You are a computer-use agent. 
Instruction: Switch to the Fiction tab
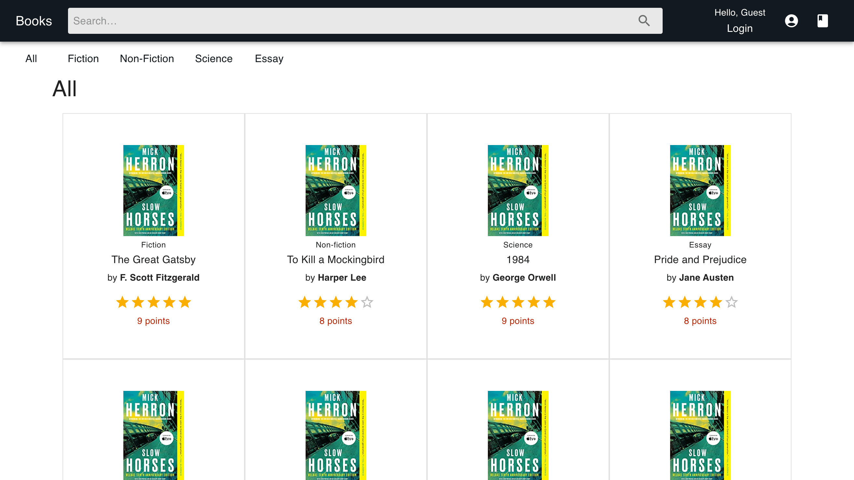click(x=83, y=59)
